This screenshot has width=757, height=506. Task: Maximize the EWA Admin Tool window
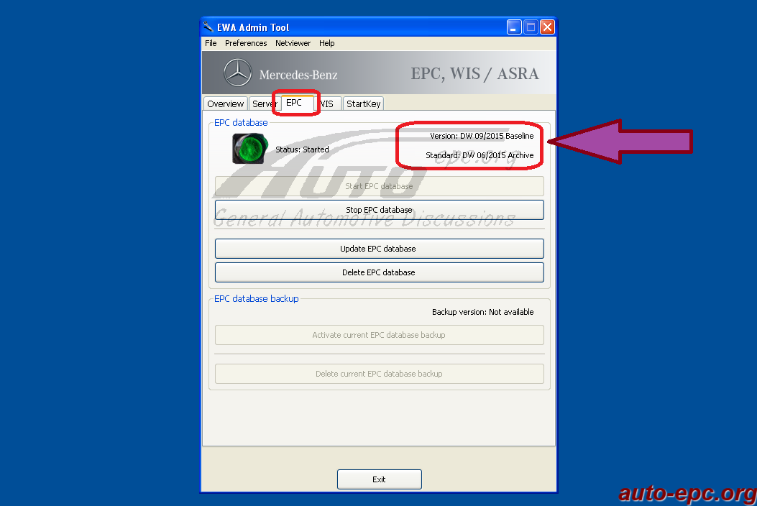pos(531,27)
